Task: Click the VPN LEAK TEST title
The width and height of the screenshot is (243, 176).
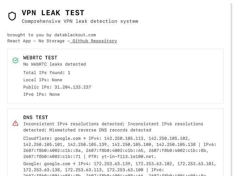Action: click(53, 13)
